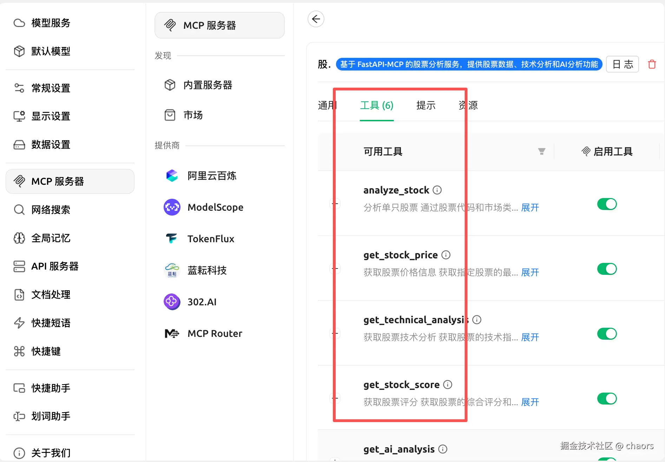Select ModelScope provider
665x462 pixels.
pyautogui.click(x=219, y=207)
